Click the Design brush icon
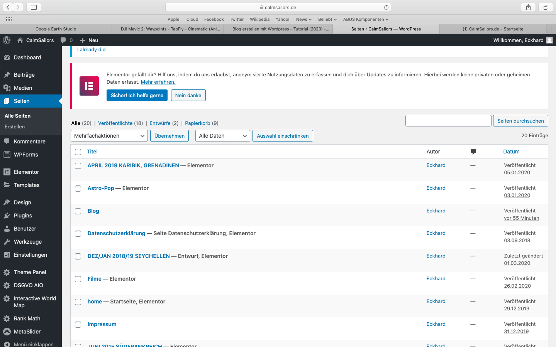556x347 pixels. click(7, 202)
